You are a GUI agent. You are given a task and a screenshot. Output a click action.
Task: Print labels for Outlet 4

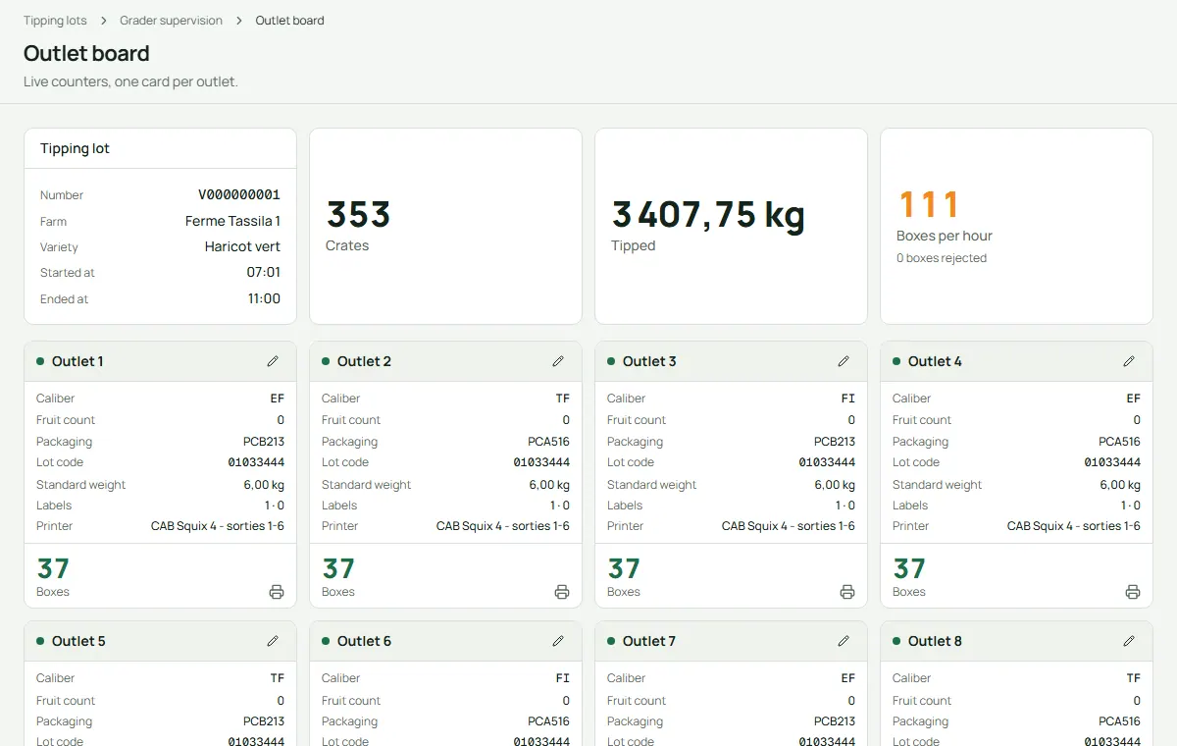coord(1133,592)
